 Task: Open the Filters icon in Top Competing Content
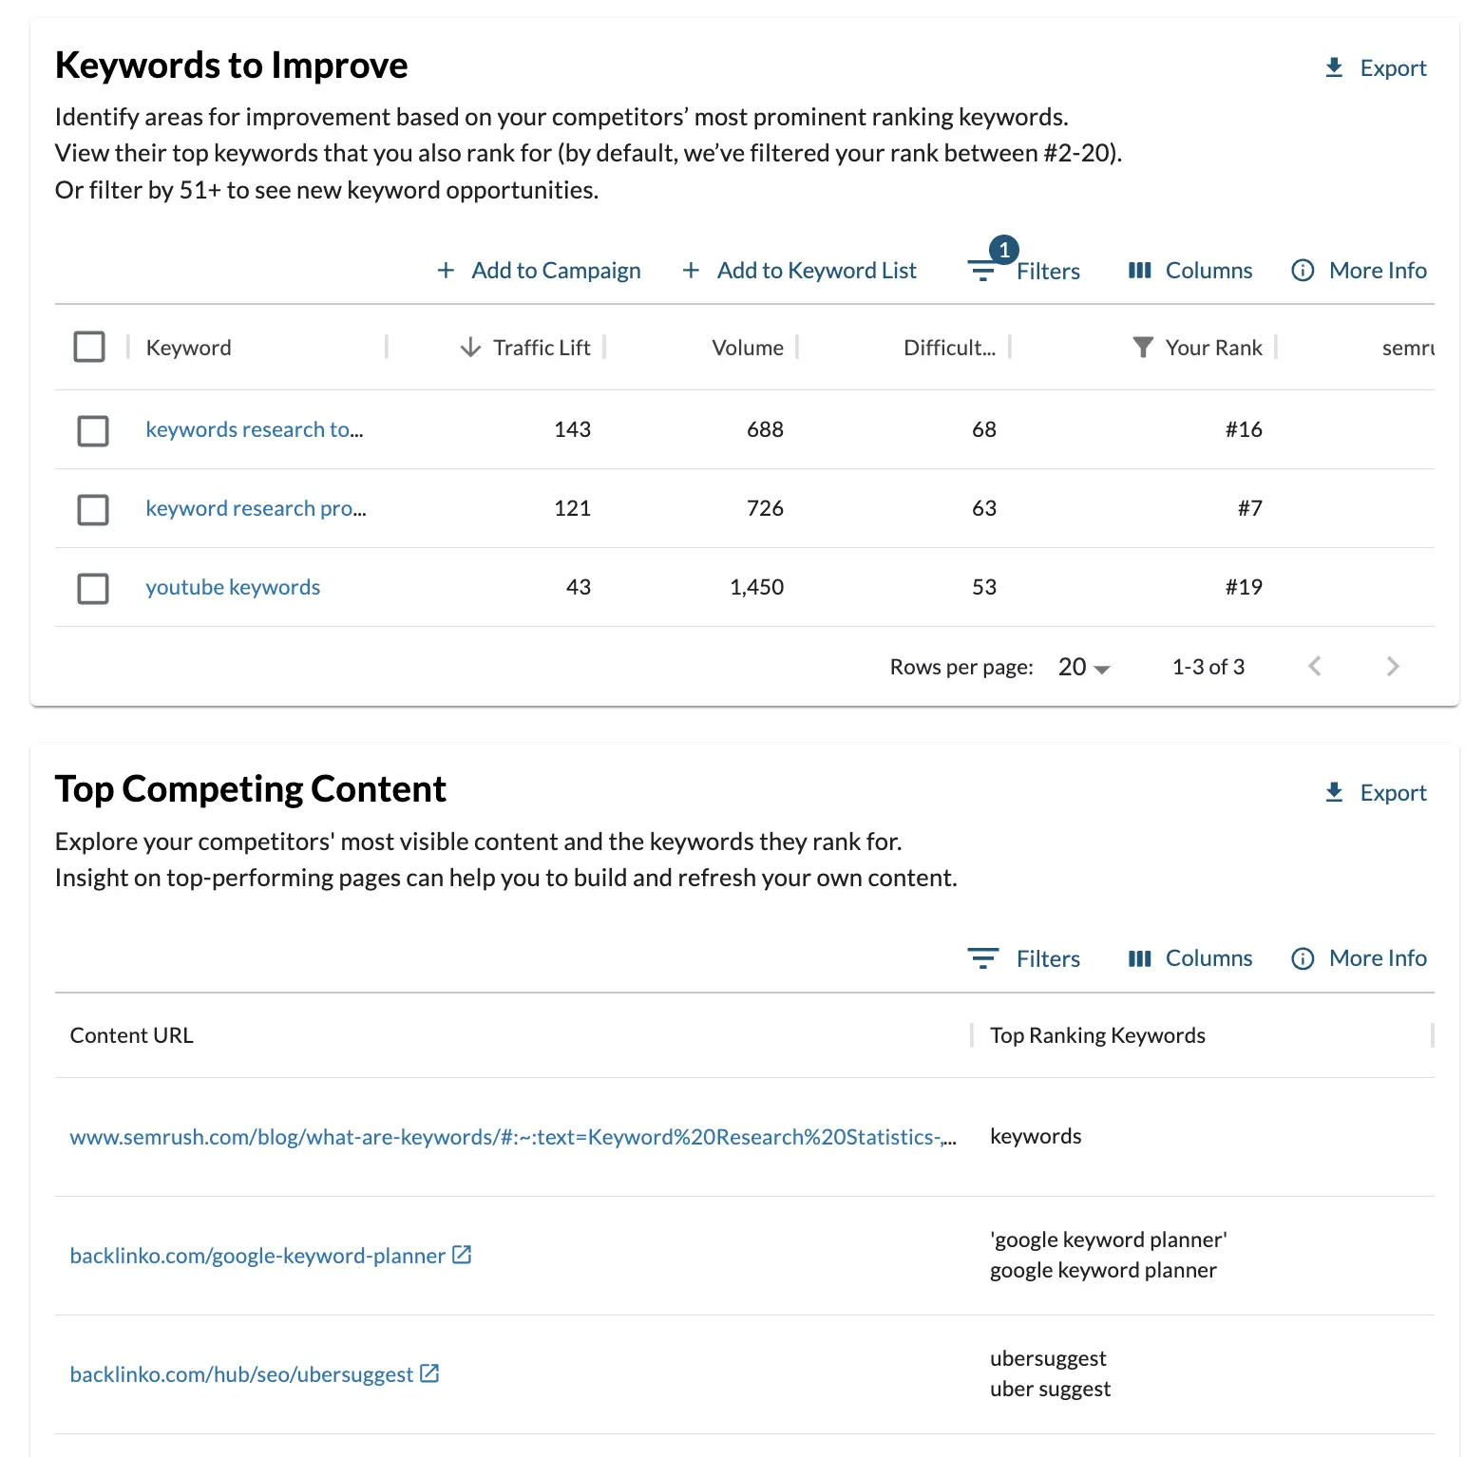coord(982,957)
